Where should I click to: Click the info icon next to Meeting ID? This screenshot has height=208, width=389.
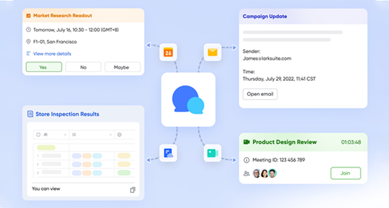click(x=246, y=160)
